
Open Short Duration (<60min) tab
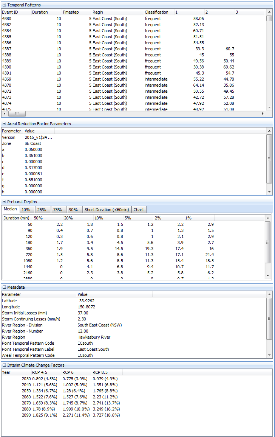tap(107, 210)
